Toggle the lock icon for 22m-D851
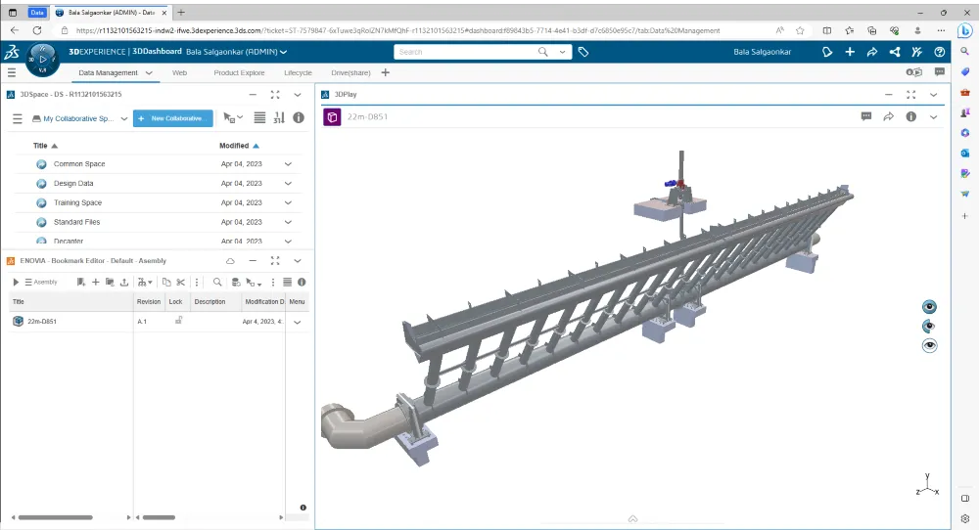Screen dimensions: 979x530 pos(178,321)
